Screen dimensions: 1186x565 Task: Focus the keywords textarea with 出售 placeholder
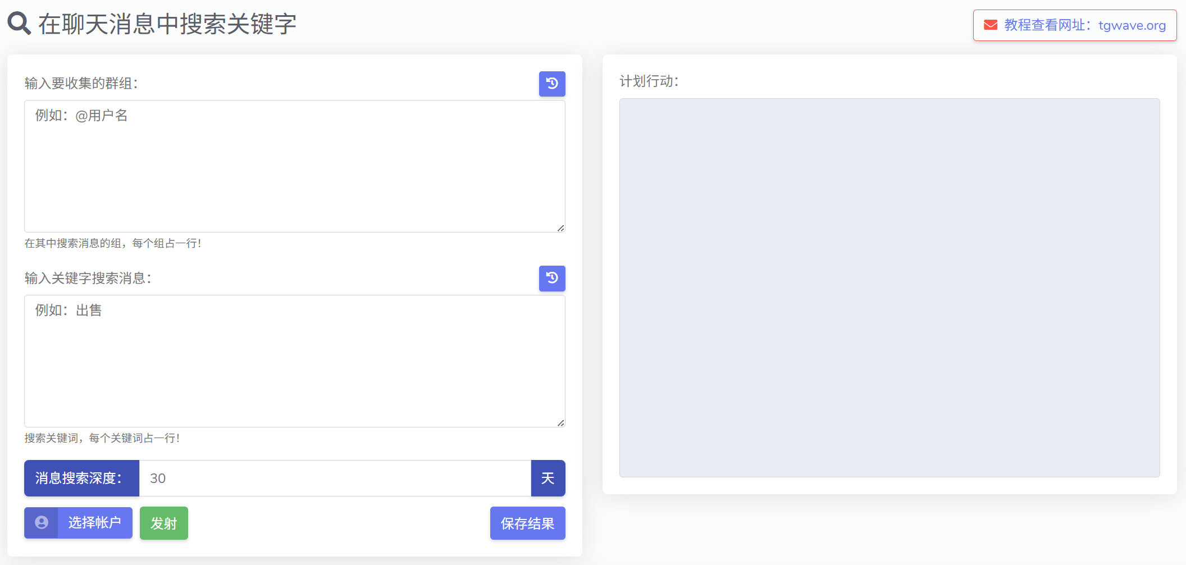click(x=294, y=361)
